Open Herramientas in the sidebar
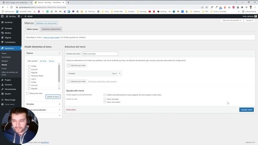The width and height of the screenshot is (258, 145). click(10, 89)
